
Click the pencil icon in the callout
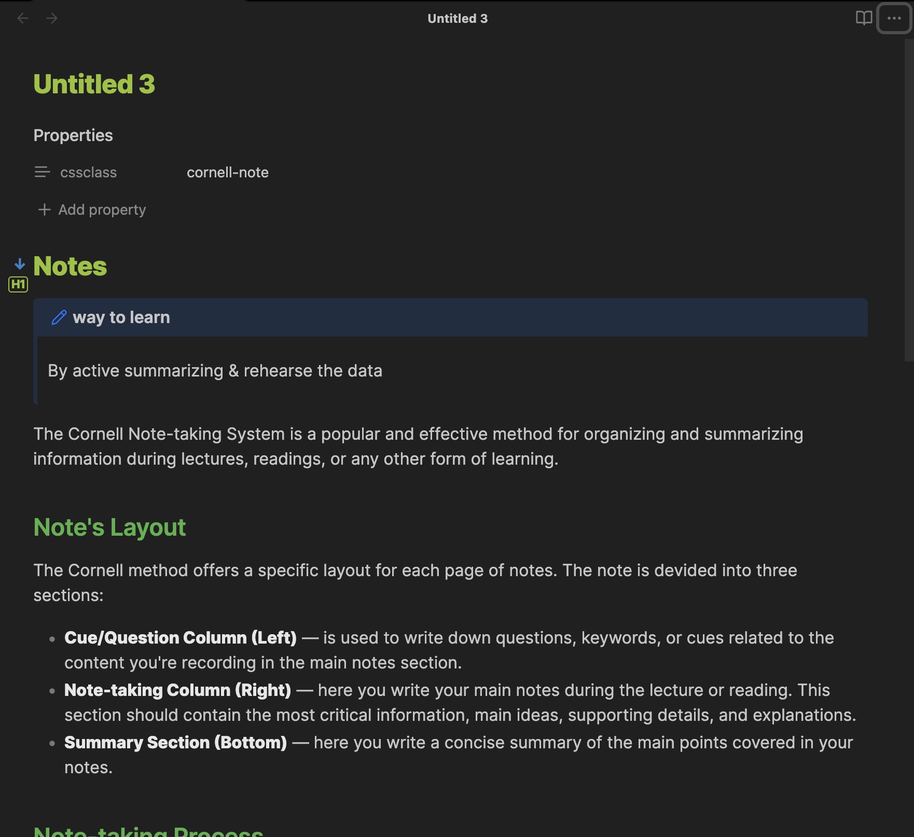point(59,317)
